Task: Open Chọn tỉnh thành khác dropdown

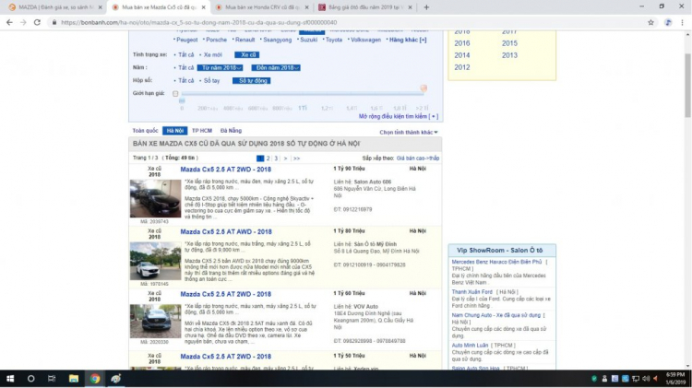Action: pos(409,133)
